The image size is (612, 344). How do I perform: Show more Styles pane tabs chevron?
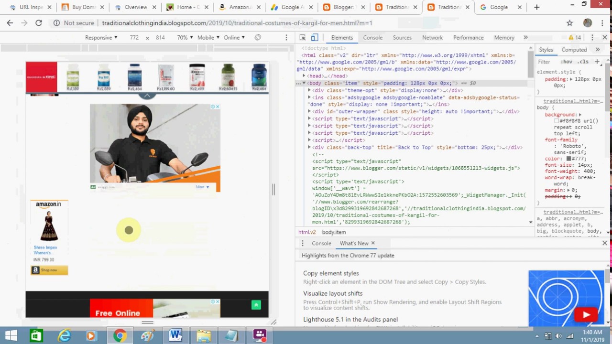coord(597,50)
